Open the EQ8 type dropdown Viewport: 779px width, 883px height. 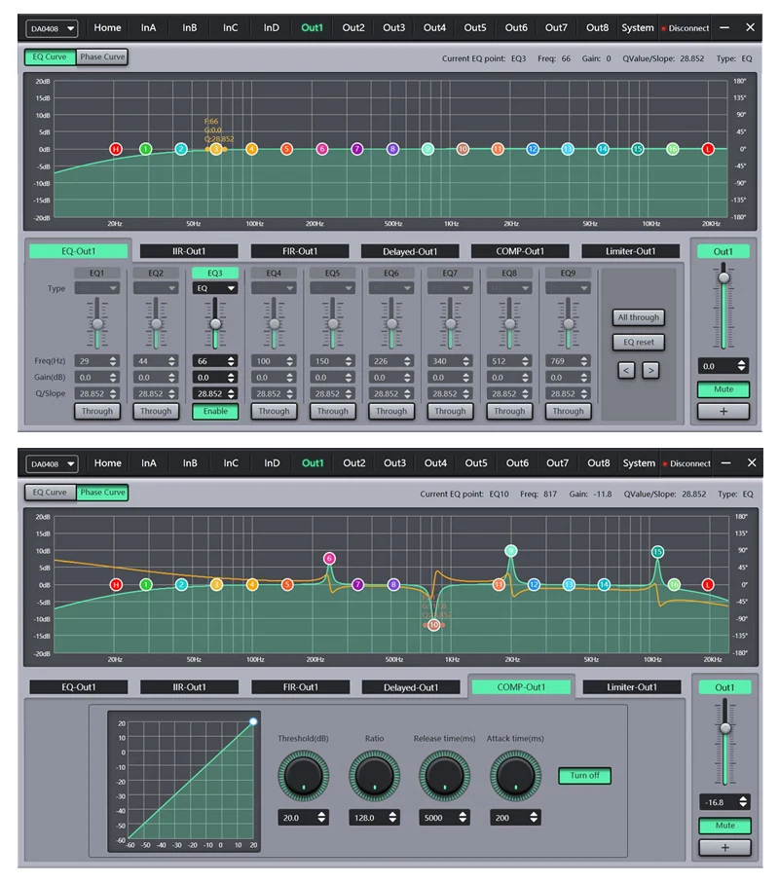click(509, 288)
